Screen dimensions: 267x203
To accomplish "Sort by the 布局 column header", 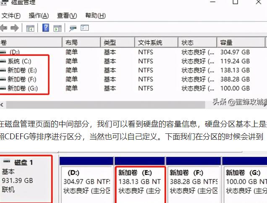I will pos(81,42).
